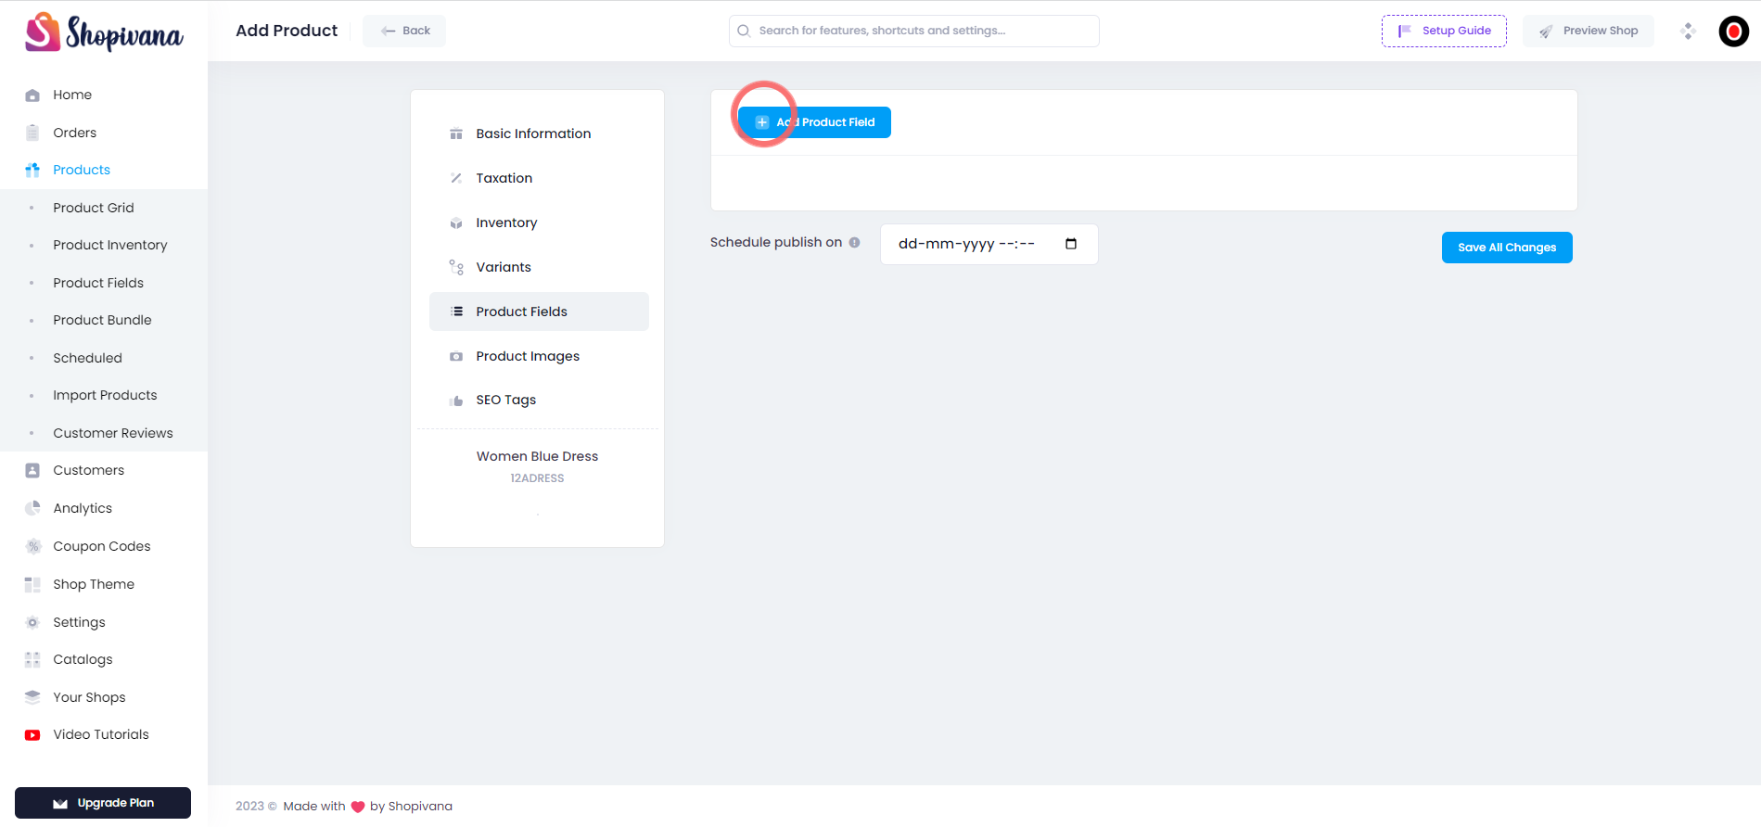Click the Shopivana logo
Viewport: 1761px width, 827px height.
(x=104, y=32)
